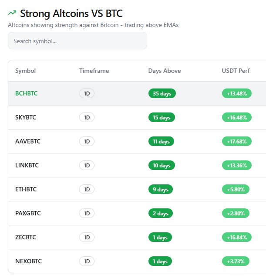Viewport: 266px width, 279px height.
Task: Click the 1D timeframe badge for ETHBTC
Action: (x=87, y=189)
